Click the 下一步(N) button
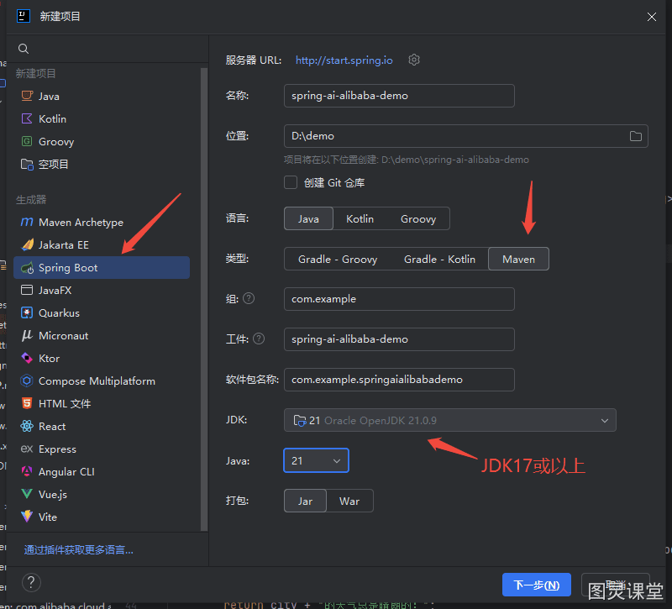This screenshot has width=672, height=609. click(x=537, y=585)
